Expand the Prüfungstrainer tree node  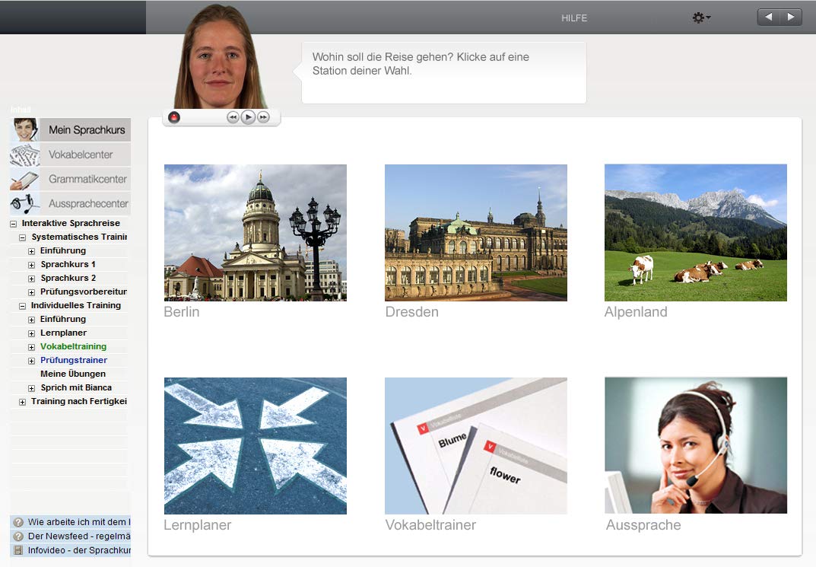(x=32, y=361)
